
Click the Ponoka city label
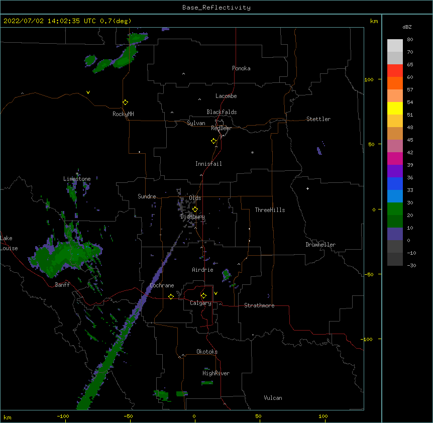tap(241, 68)
